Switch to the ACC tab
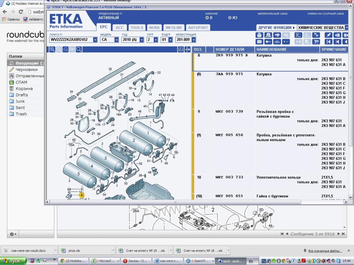Viewport: 354px width, 265px height. (x=119, y=28)
